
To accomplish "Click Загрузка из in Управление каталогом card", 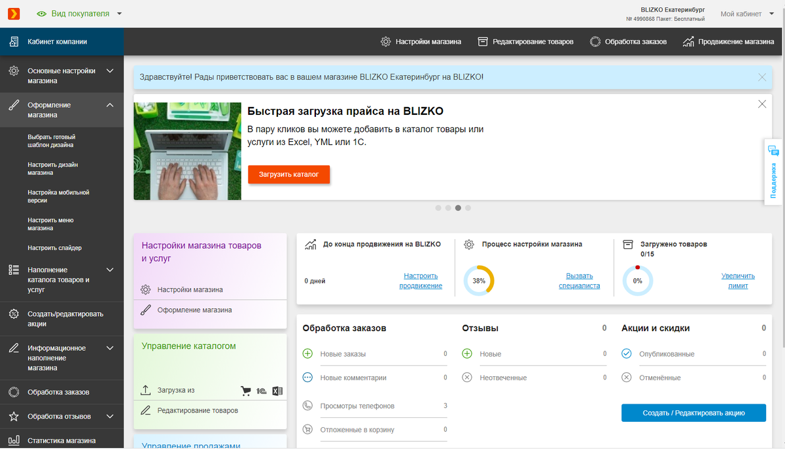I will (176, 391).
